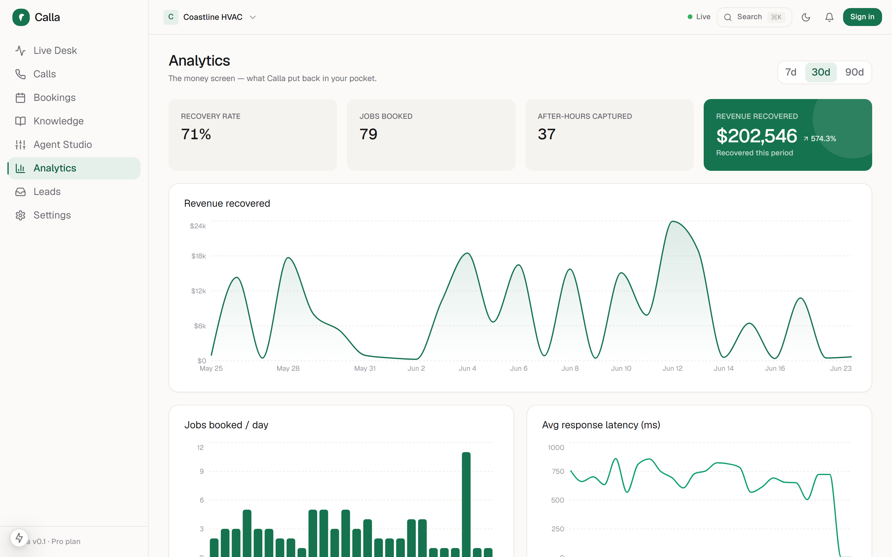892x557 pixels.
Task: Toggle dark mode moon icon
Action: coord(806,17)
